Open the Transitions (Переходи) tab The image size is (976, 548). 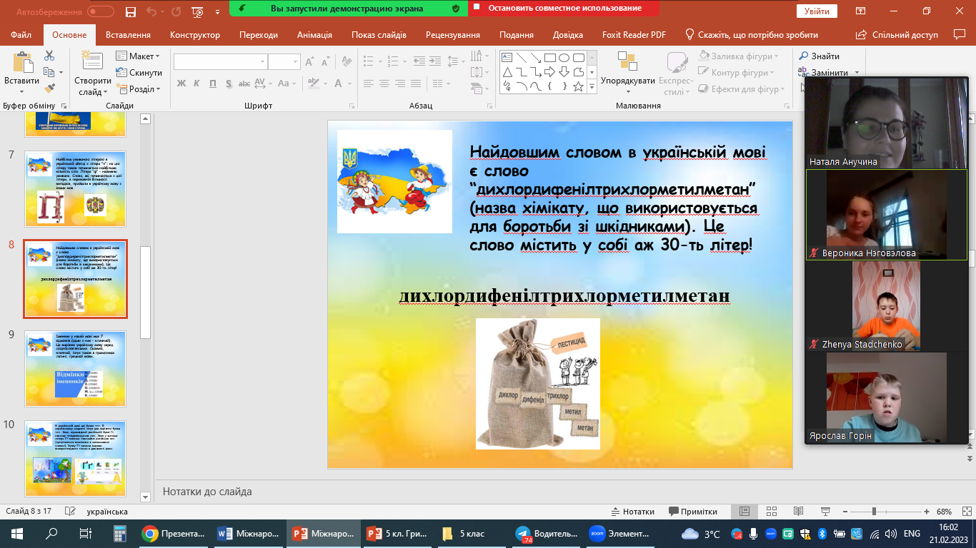click(x=259, y=35)
